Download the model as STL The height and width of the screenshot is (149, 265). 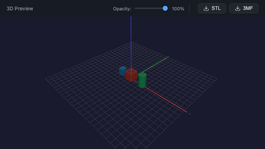tap(212, 8)
